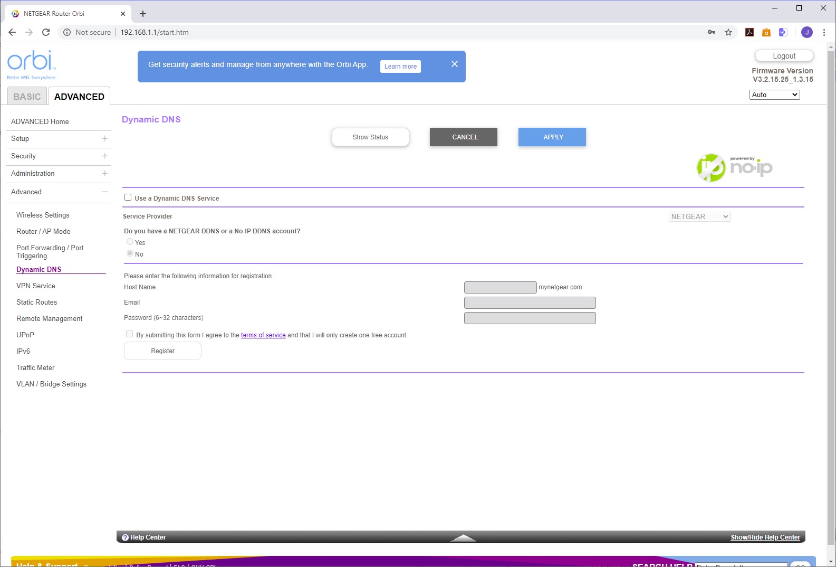This screenshot has width=836, height=567.
Task: Reload the router admin page
Action: click(46, 32)
